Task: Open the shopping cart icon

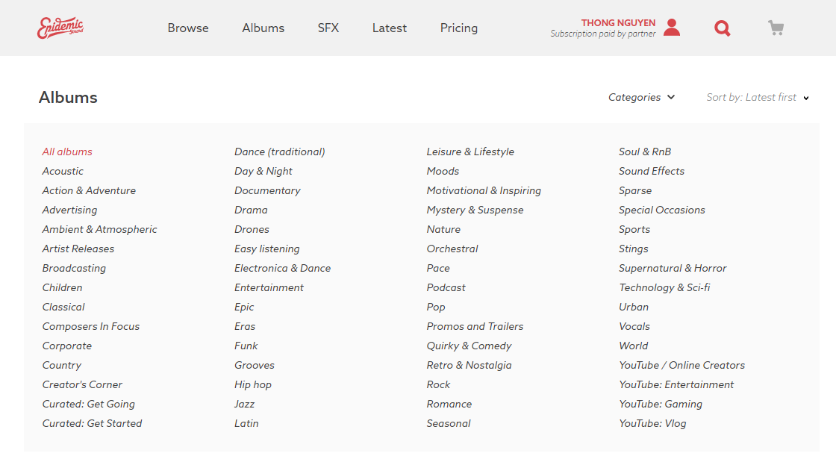Action: click(776, 28)
